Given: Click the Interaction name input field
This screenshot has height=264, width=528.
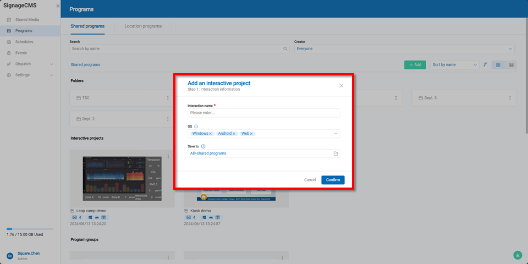Looking at the screenshot, I should pos(263,113).
